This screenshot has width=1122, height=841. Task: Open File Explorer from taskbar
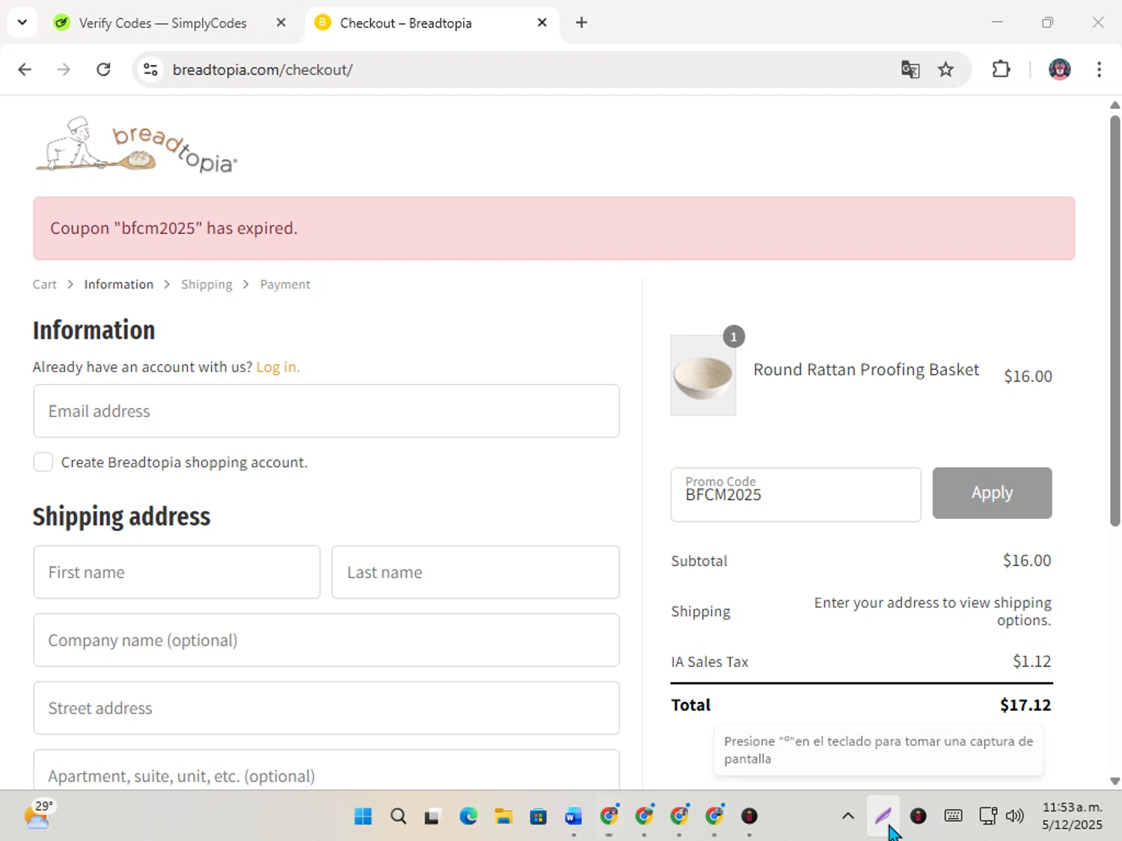tap(503, 816)
